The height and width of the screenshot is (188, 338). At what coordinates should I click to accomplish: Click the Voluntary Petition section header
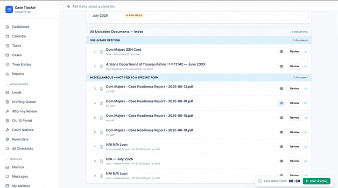coord(199,40)
